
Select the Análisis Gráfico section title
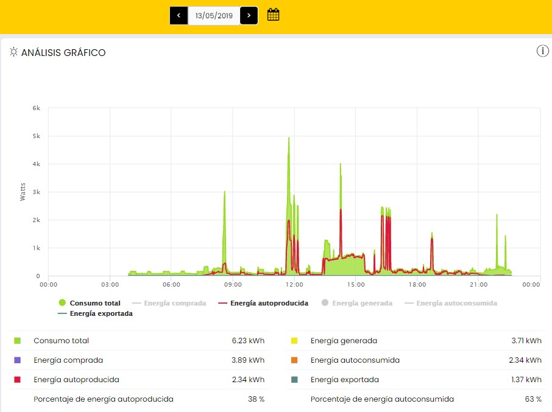click(63, 53)
